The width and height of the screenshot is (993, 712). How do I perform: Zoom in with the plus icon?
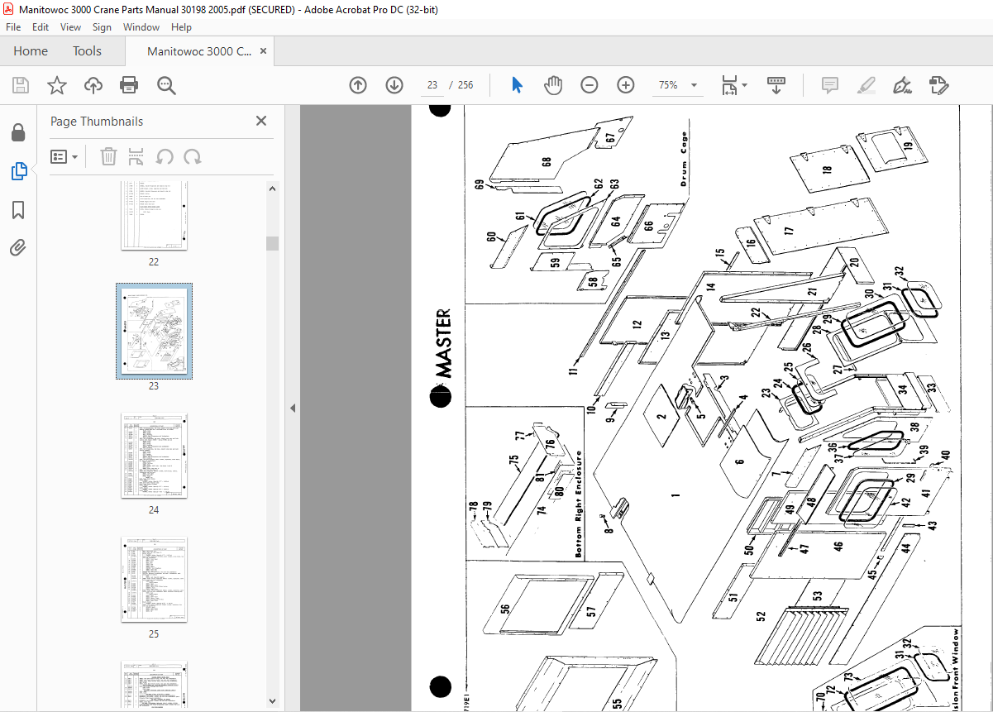tap(626, 85)
